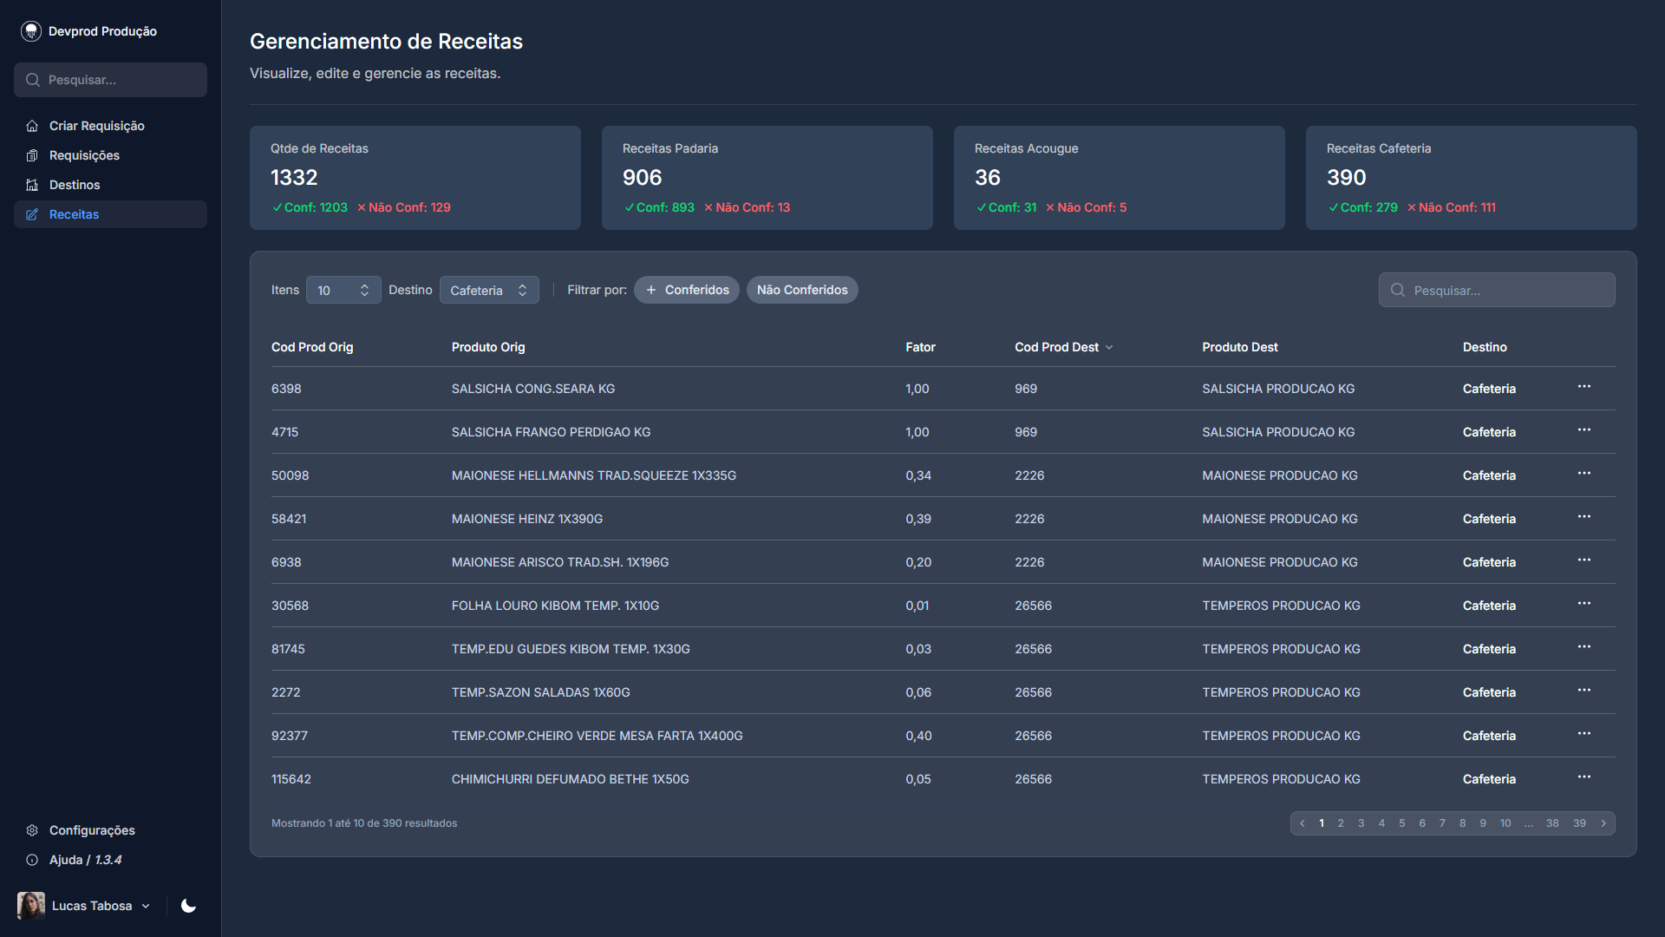
Task: Open Requisições in the sidebar
Action: 84,155
